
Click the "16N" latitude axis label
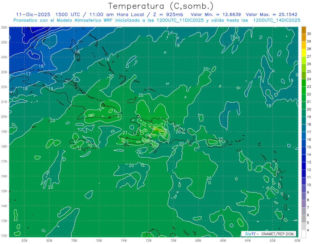pyautogui.click(x=4, y=176)
